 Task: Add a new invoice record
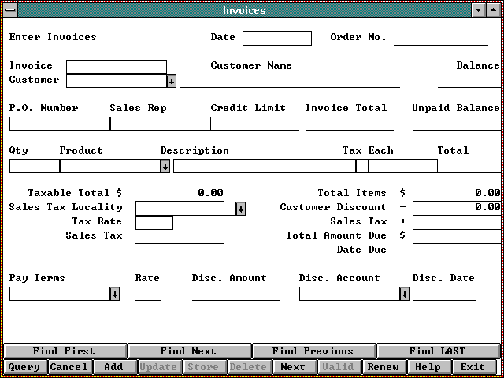pyautogui.click(x=114, y=367)
